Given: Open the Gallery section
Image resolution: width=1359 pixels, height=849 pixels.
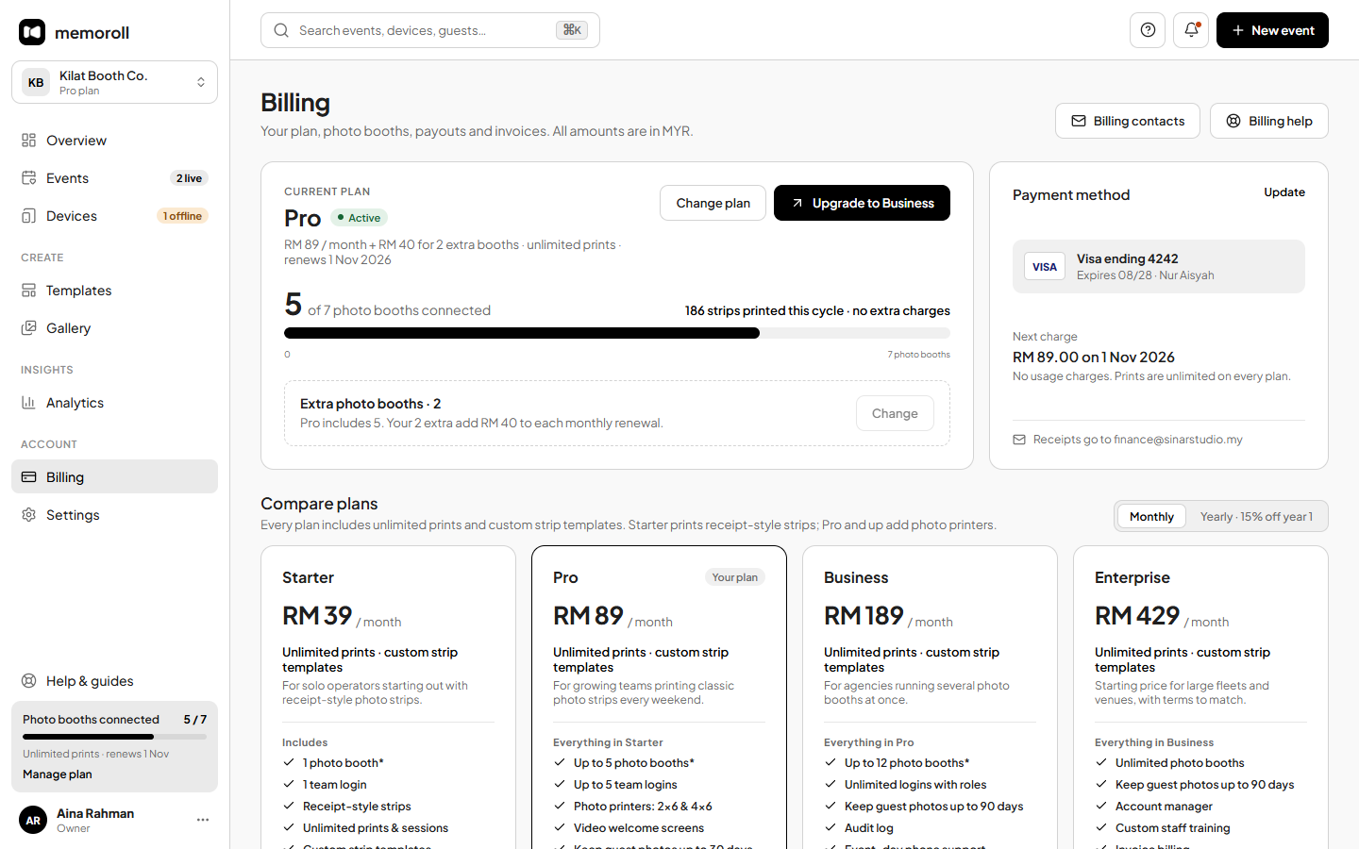Looking at the screenshot, I should [114, 328].
